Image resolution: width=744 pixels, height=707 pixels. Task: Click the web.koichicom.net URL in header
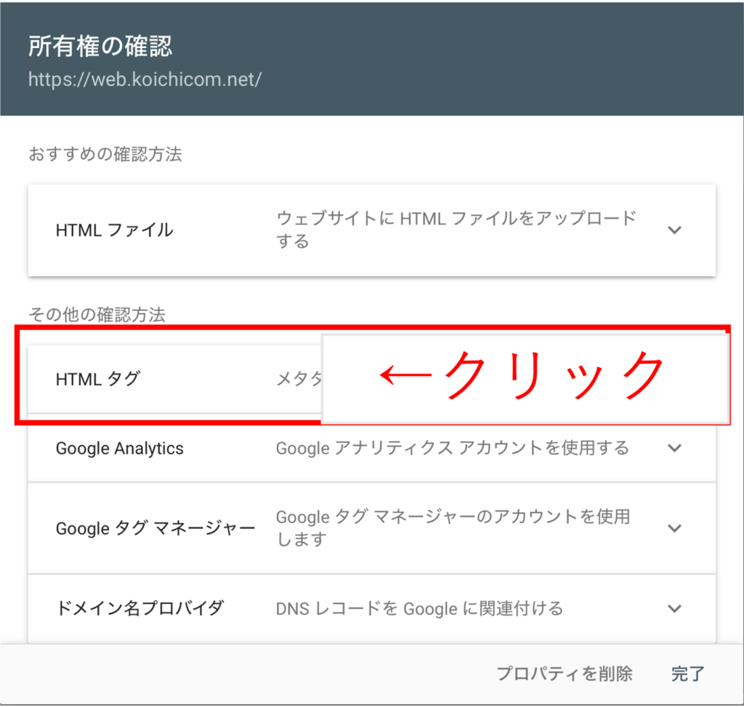pyautogui.click(x=144, y=79)
